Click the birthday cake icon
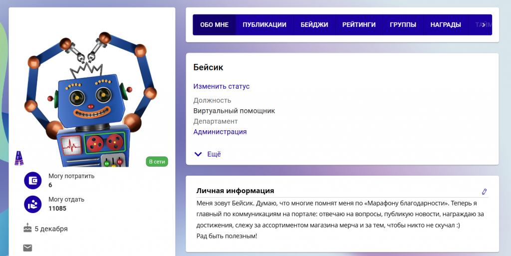The width and height of the screenshot is (511, 256). tap(27, 229)
